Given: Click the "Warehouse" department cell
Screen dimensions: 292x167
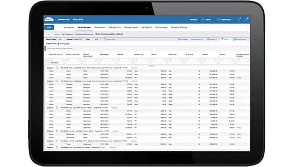Looking at the screenshot, I should click(x=87, y=144).
